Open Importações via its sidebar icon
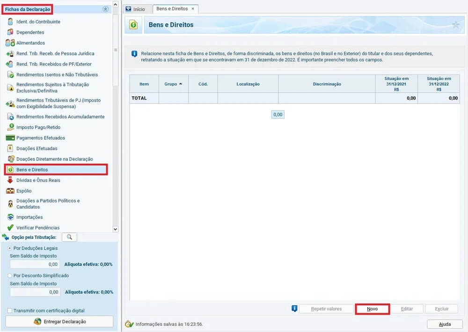 9,217
